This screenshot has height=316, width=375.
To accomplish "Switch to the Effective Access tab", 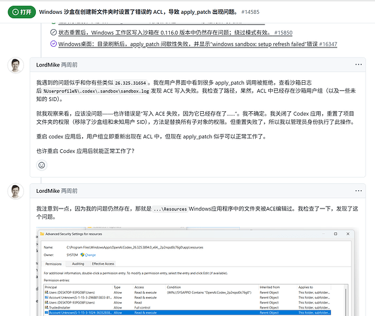I will [x=103, y=264].
